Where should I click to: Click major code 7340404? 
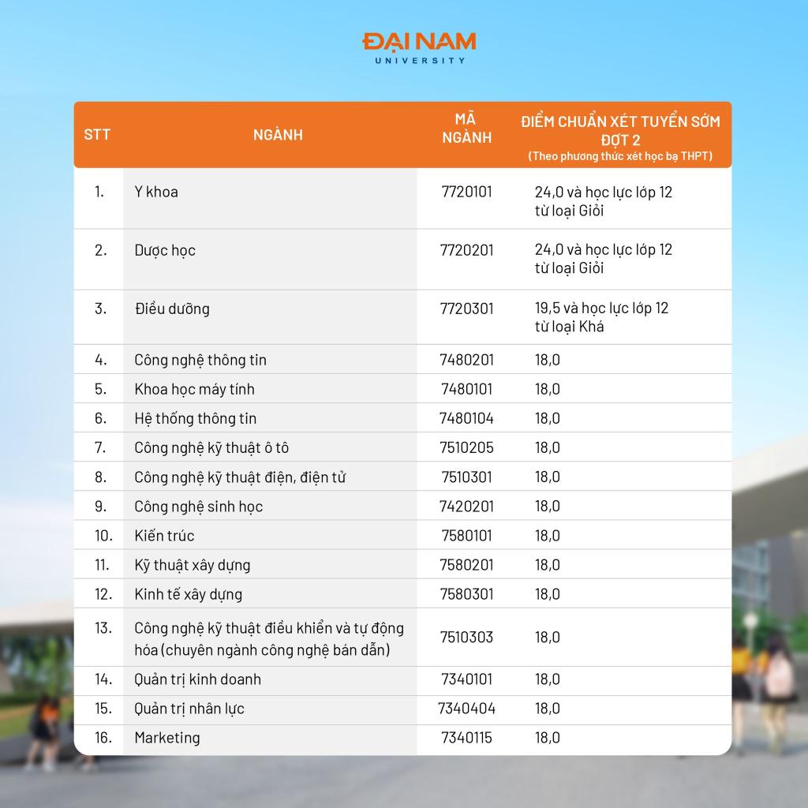click(466, 709)
